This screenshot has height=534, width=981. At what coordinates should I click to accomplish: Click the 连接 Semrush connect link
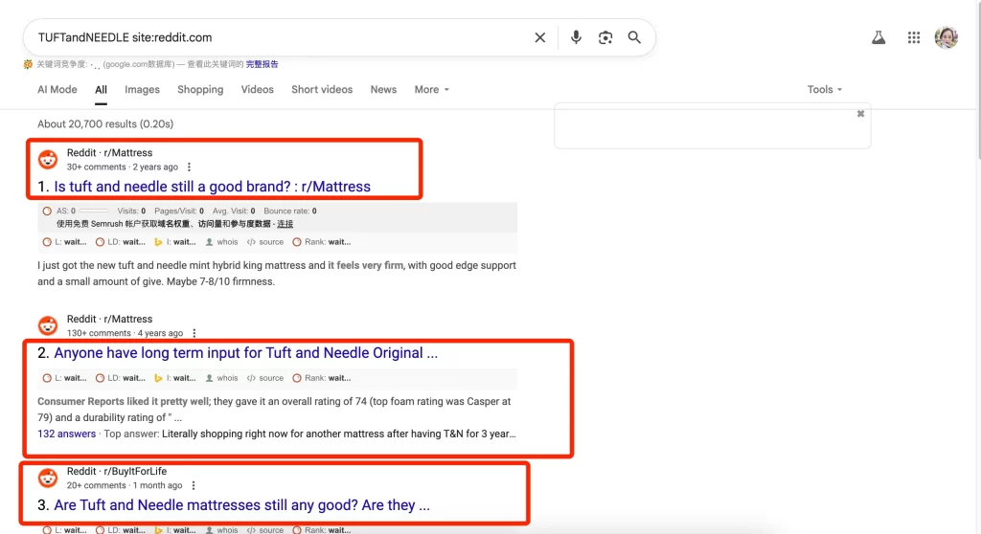click(x=285, y=224)
